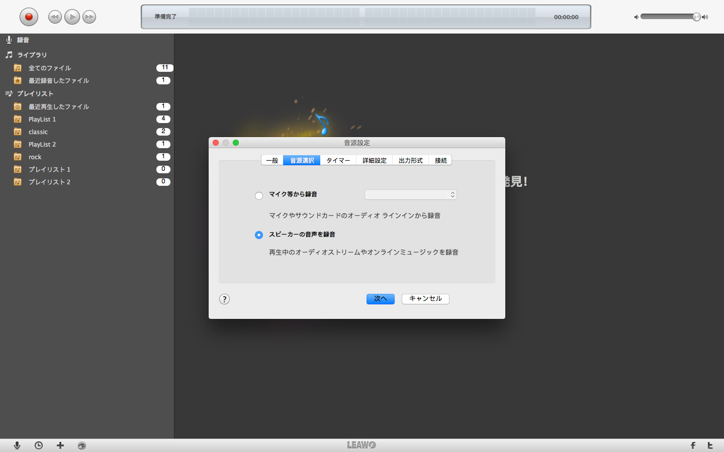This screenshot has height=452, width=724.
Task: Click the rock playlist icon
Action: pyautogui.click(x=18, y=157)
